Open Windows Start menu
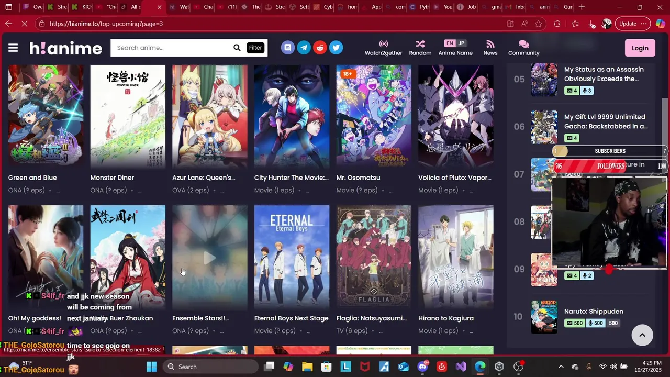 (x=151, y=367)
